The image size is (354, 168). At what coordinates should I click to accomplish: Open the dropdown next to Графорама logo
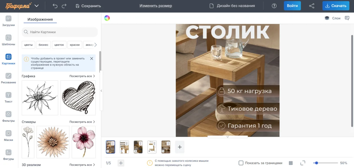pyautogui.click(x=37, y=6)
